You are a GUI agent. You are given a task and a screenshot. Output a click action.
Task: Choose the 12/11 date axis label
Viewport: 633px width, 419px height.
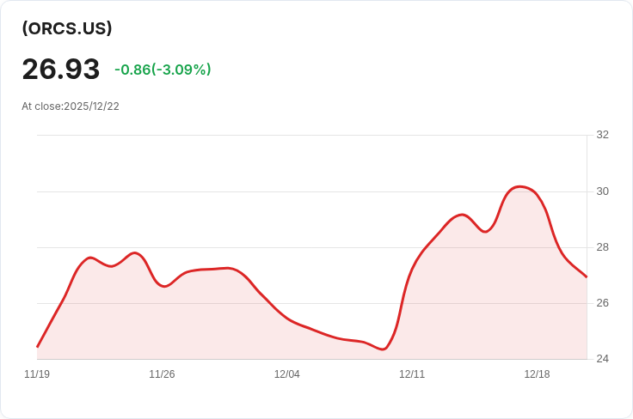coord(412,374)
